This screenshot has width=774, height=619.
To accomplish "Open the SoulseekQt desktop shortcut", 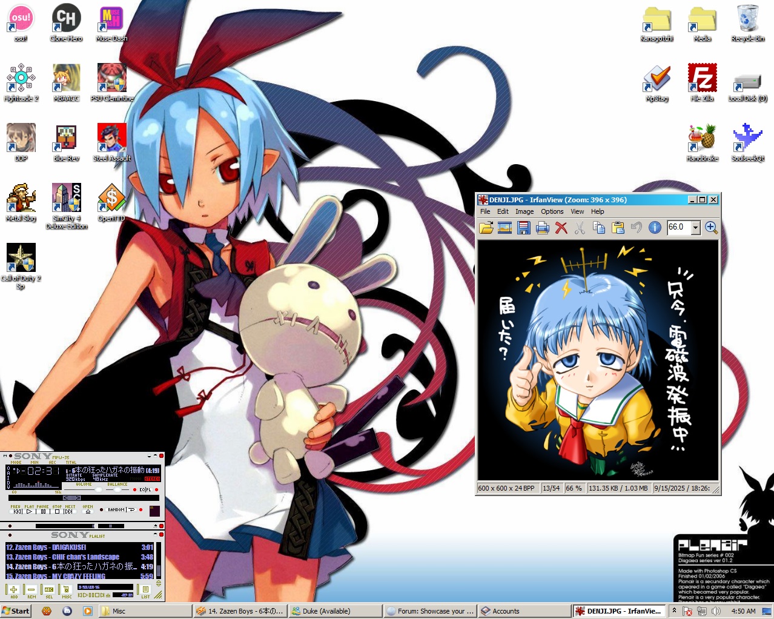I will [747, 142].
